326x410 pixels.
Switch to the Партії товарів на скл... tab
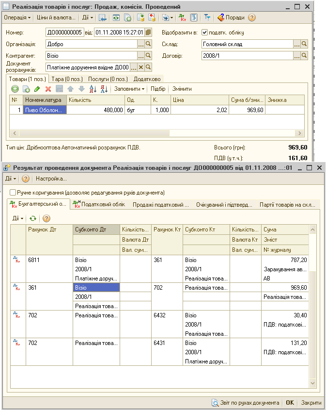(x=287, y=204)
